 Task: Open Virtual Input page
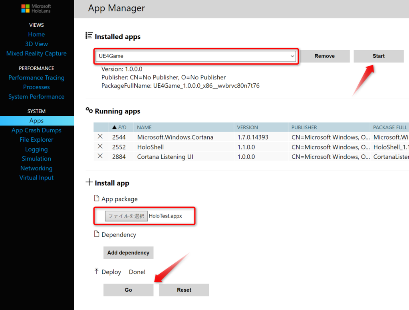[36, 178]
